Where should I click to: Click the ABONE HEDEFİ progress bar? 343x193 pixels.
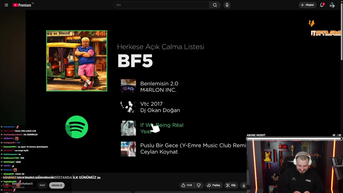click(294, 139)
